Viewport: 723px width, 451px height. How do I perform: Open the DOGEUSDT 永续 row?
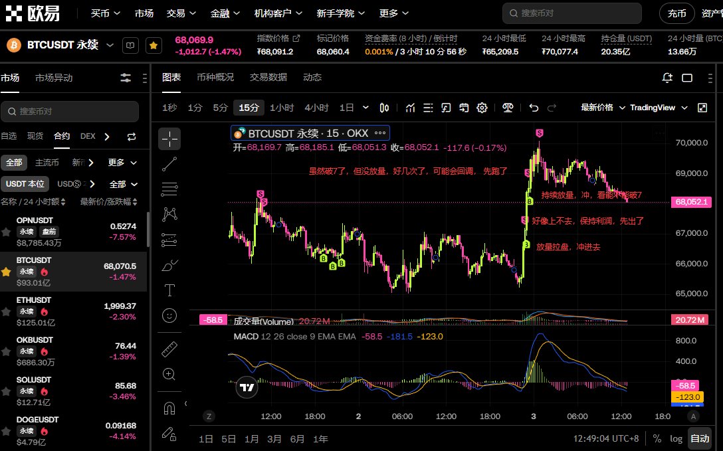coord(74,431)
